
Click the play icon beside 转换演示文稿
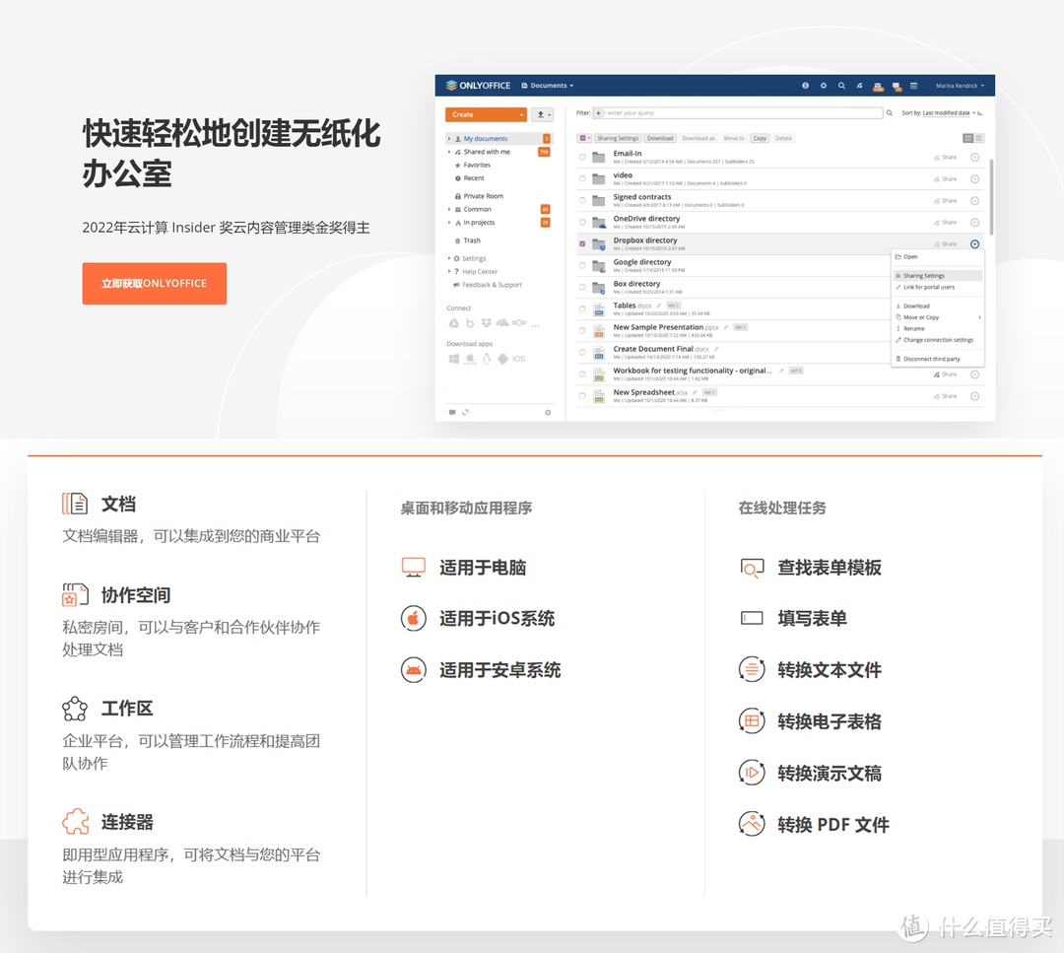click(752, 773)
